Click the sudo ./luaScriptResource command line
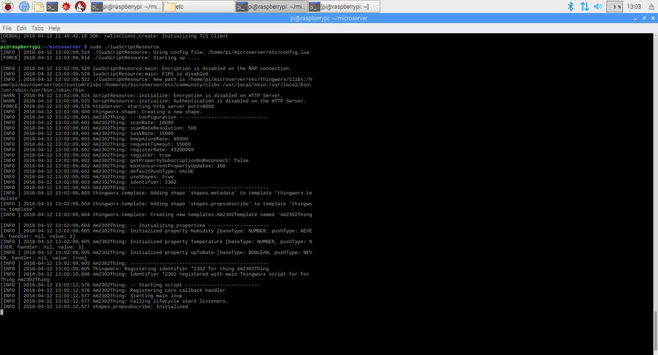 coord(80,47)
